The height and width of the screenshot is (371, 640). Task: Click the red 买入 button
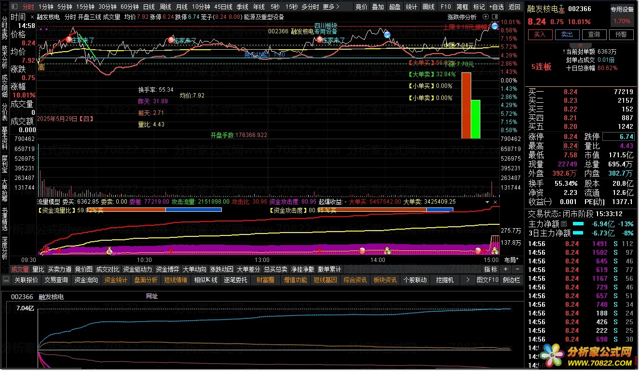(540, 34)
